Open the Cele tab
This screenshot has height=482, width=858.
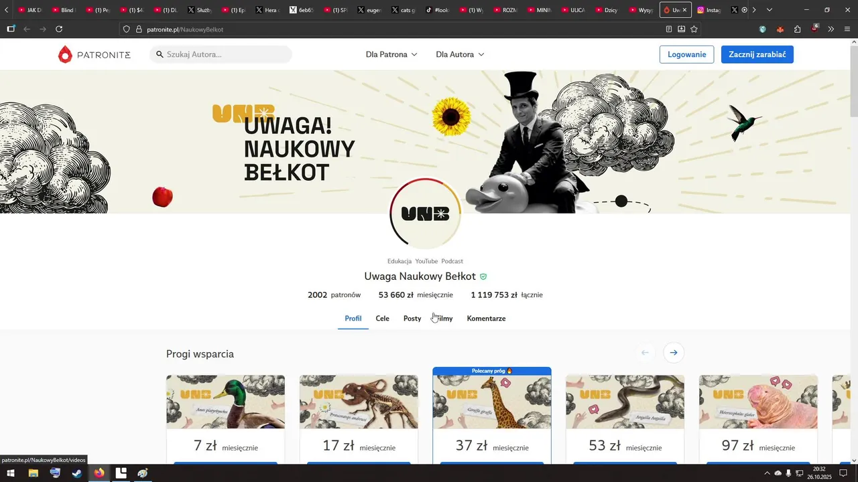(x=382, y=319)
